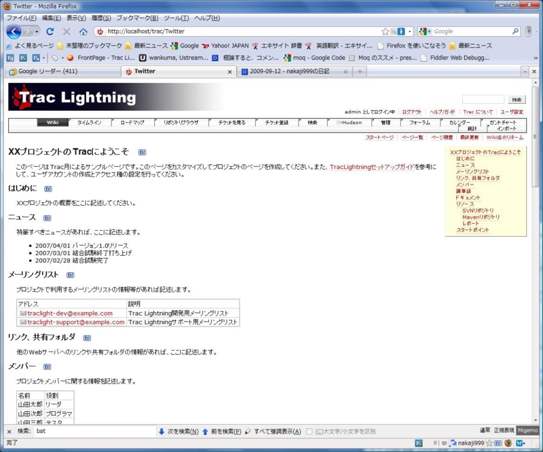
Task: Open the list all tabs dropdown
Action: pyautogui.click(x=525, y=72)
